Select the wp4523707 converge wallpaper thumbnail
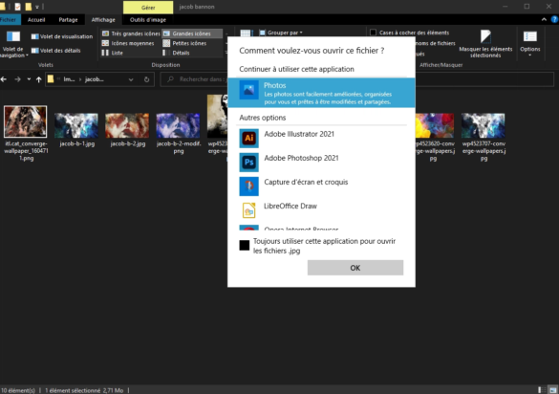Screen dimensions: 559x394 pos(484,125)
